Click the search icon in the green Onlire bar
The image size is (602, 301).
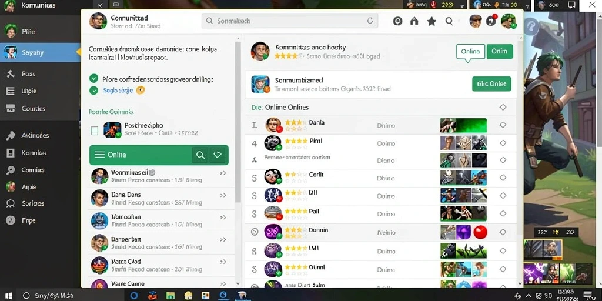tap(200, 155)
